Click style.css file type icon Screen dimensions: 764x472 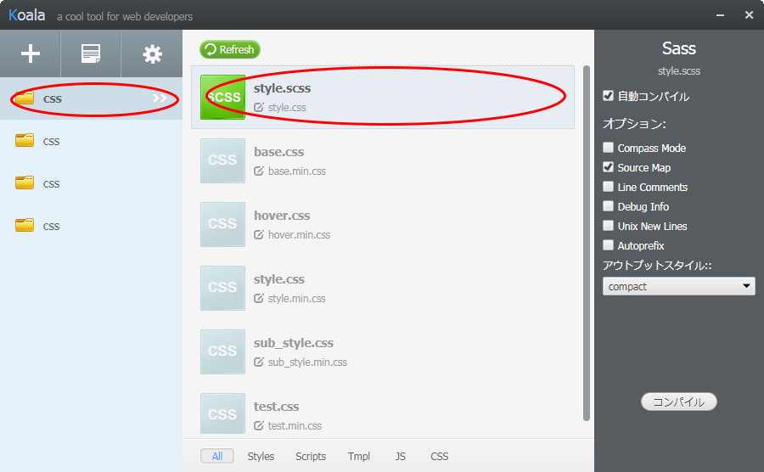(x=222, y=288)
